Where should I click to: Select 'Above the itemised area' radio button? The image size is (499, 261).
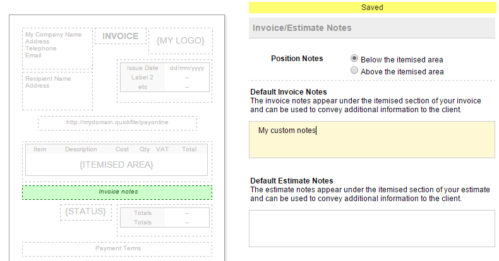(x=354, y=71)
